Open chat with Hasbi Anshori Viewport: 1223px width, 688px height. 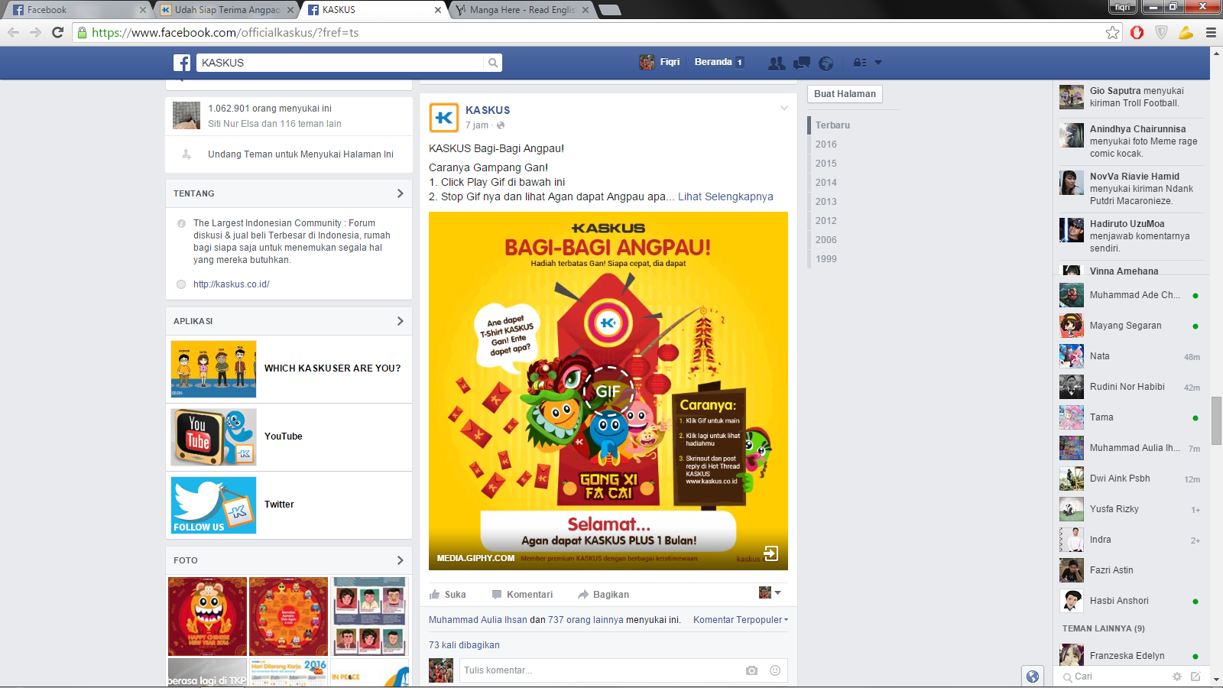click(x=1130, y=601)
